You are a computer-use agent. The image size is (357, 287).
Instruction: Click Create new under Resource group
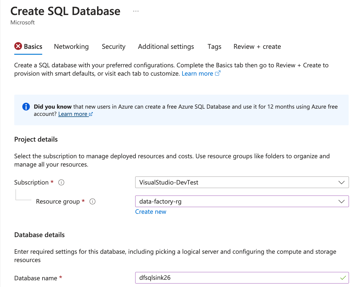pos(151,212)
